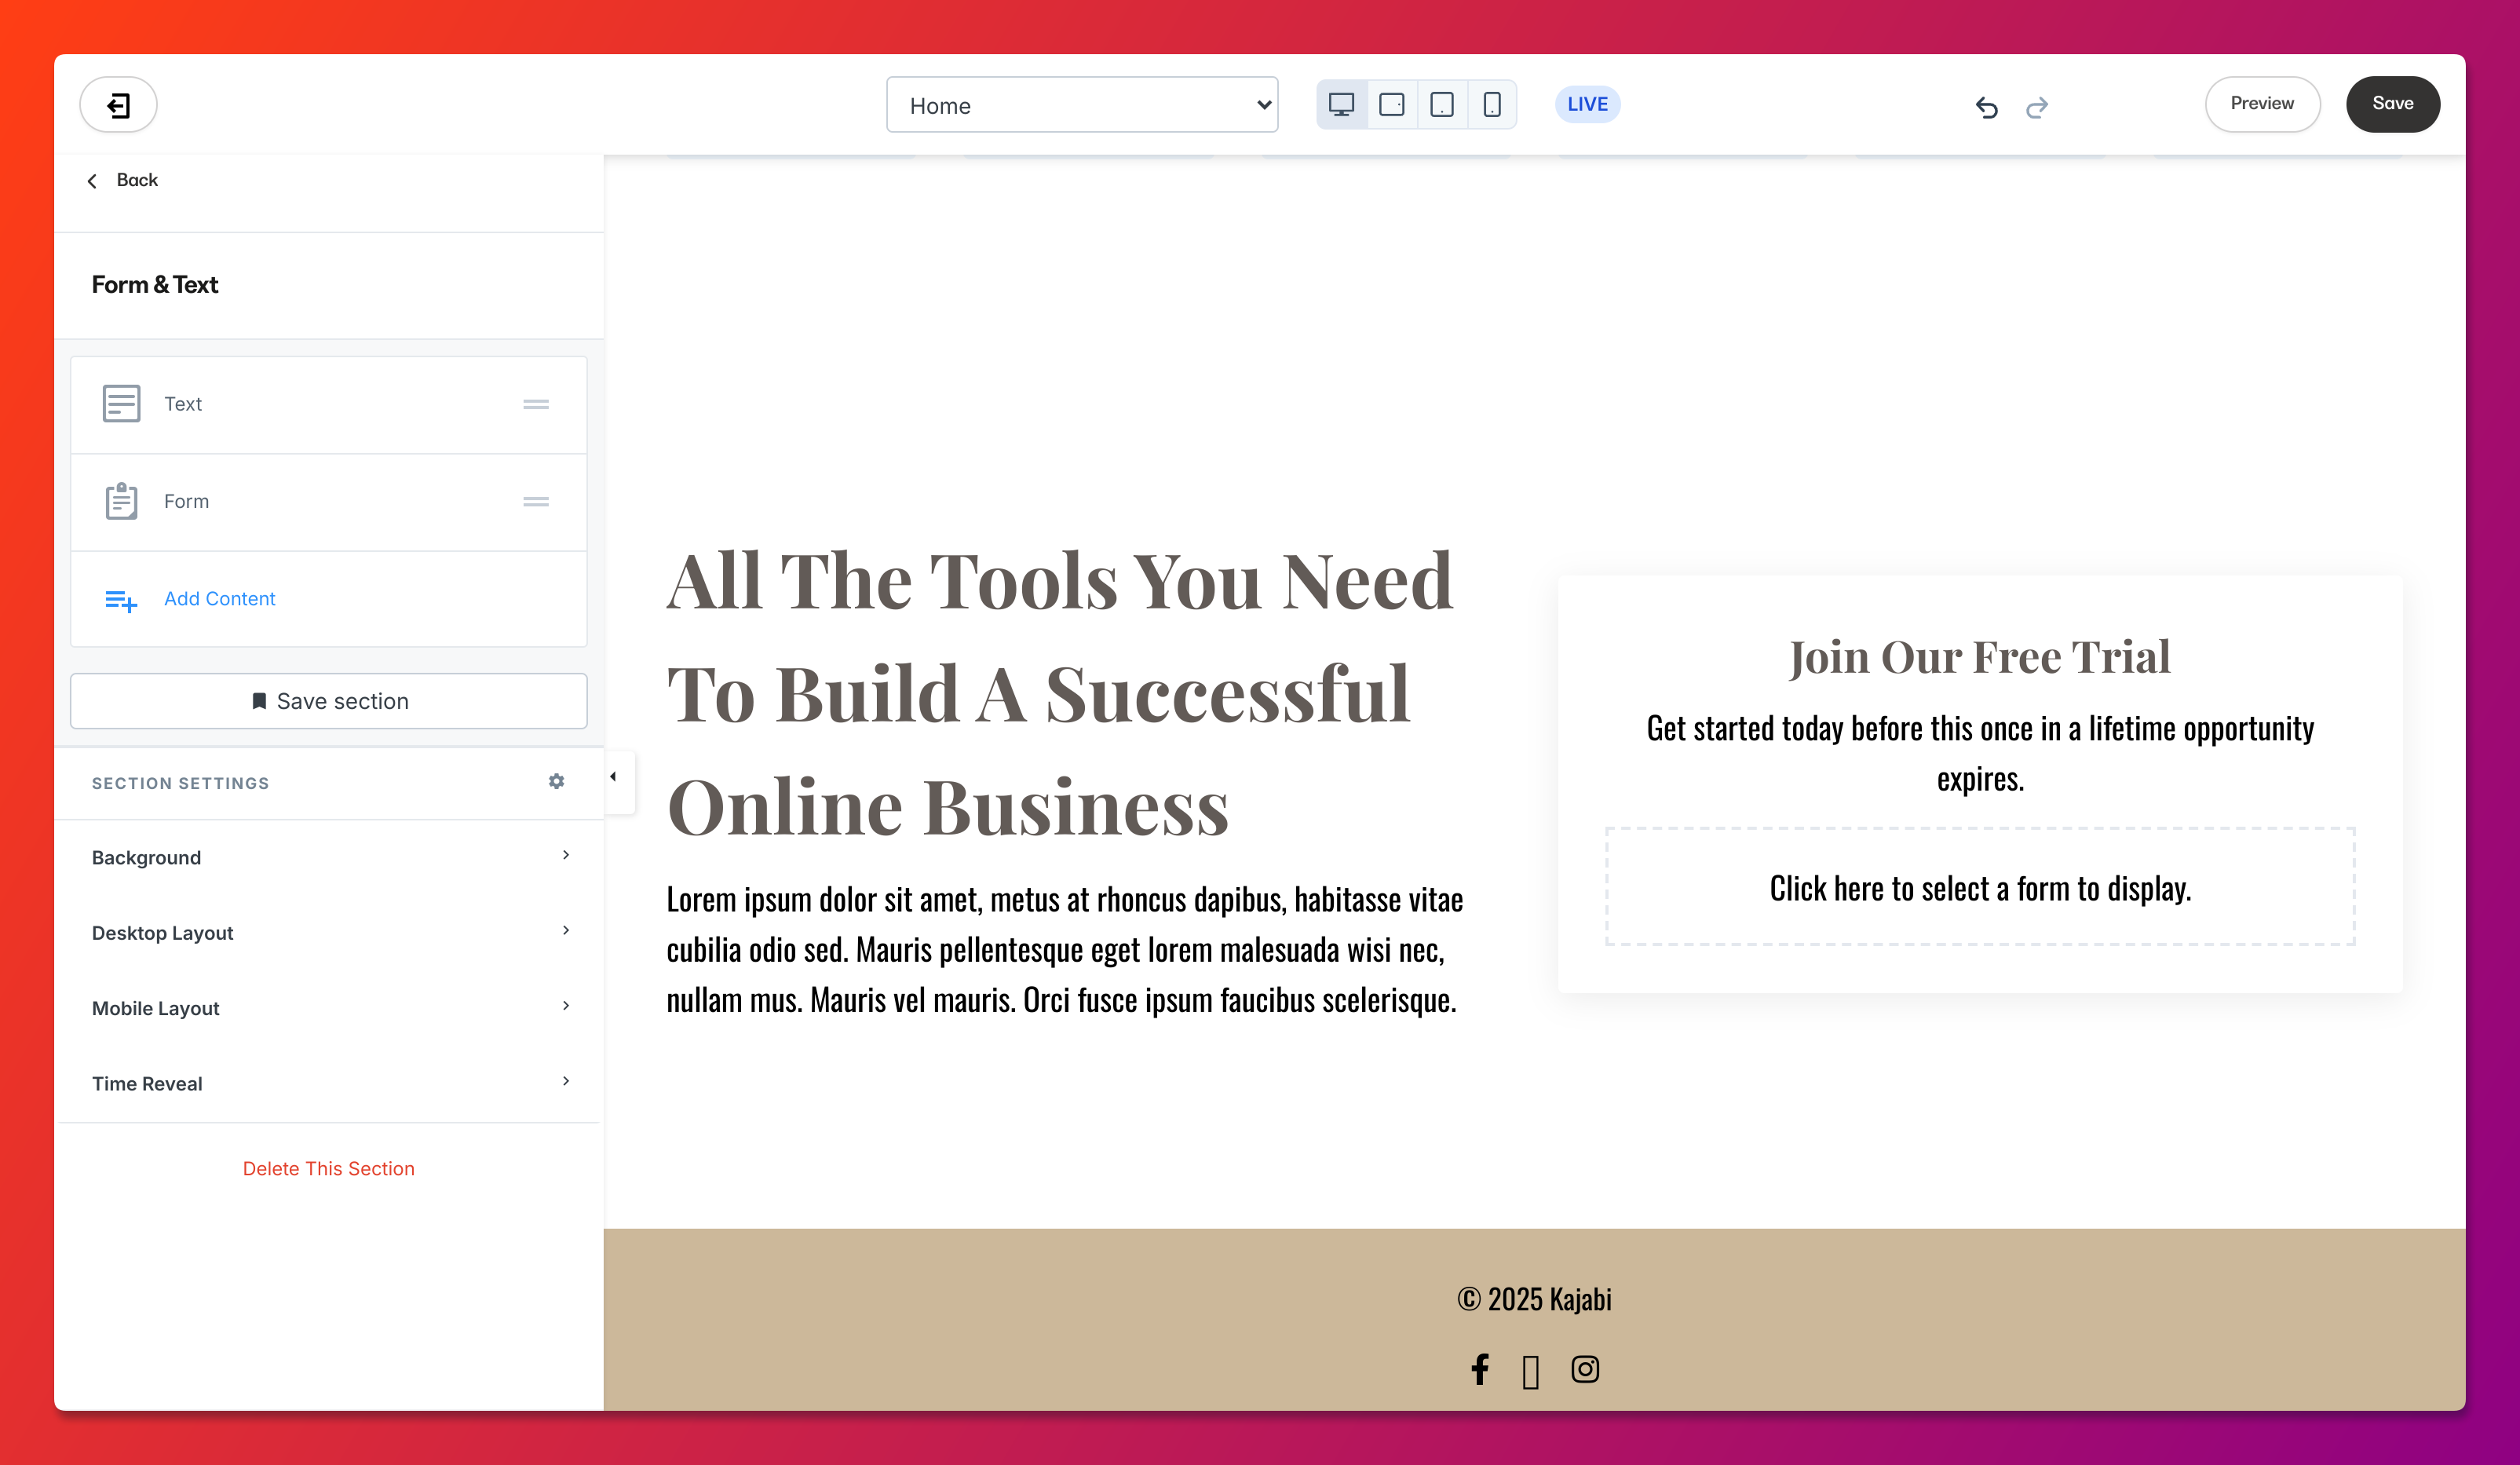Select the Lorem ipsum paragraph text
The width and height of the screenshot is (2520, 1465).
1065,949
